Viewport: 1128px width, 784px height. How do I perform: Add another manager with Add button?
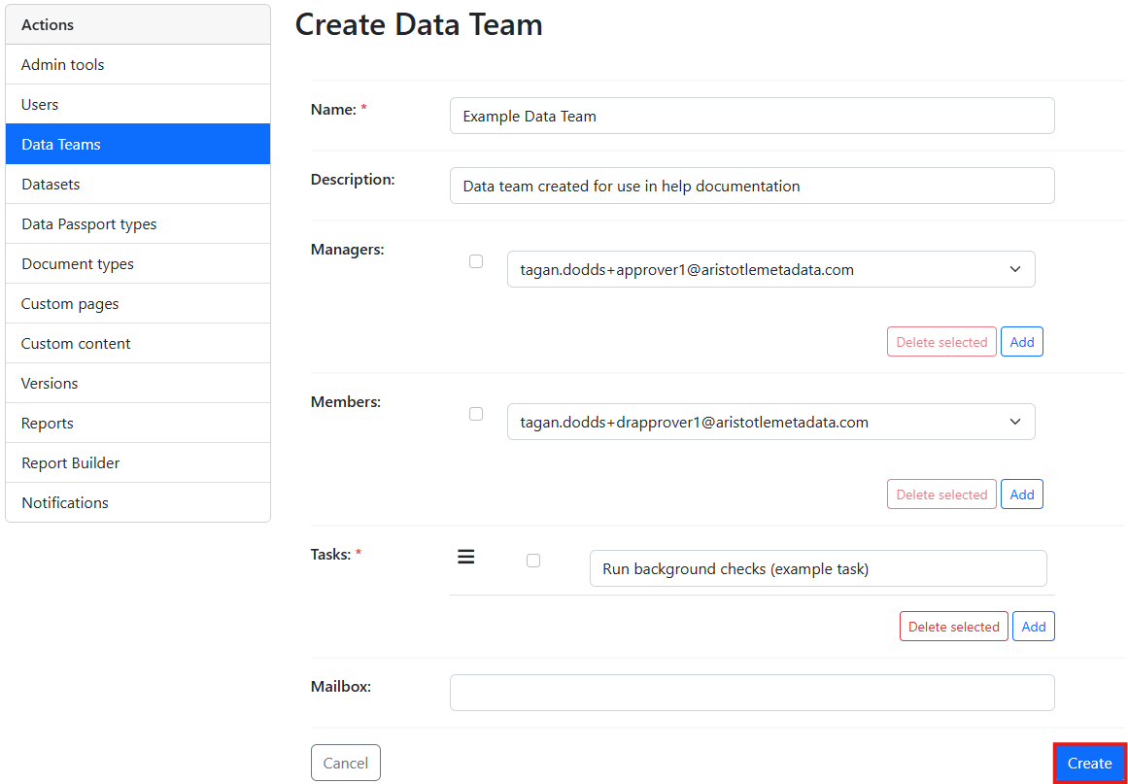[1021, 342]
